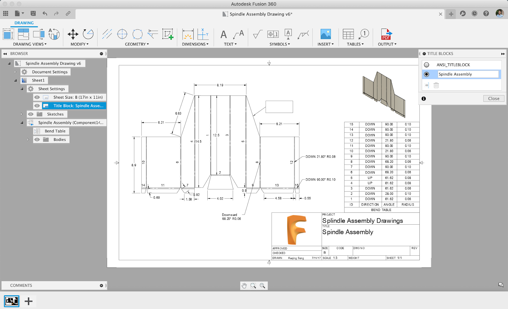Image resolution: width=508 pixels, height=309 pixels.
Task: Click the Output PDF icon
Action: coord(387,34)
